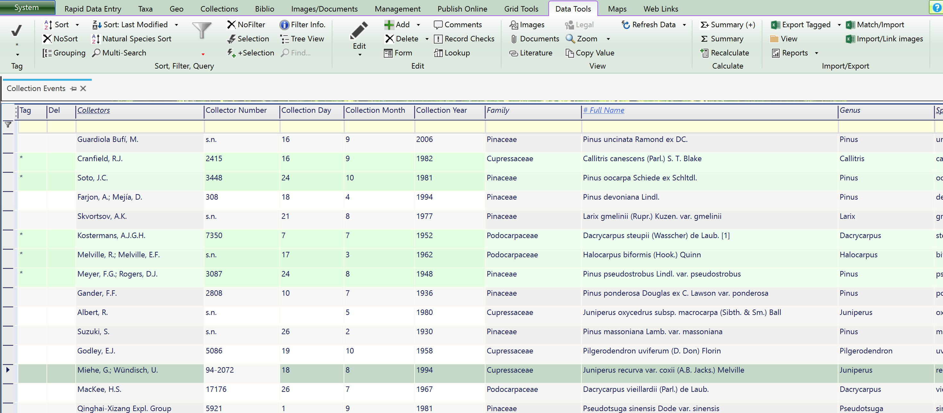The height and width of the screenshot is (413, 943).
Task: Open the Grouping tool
Action: [64, 53]
